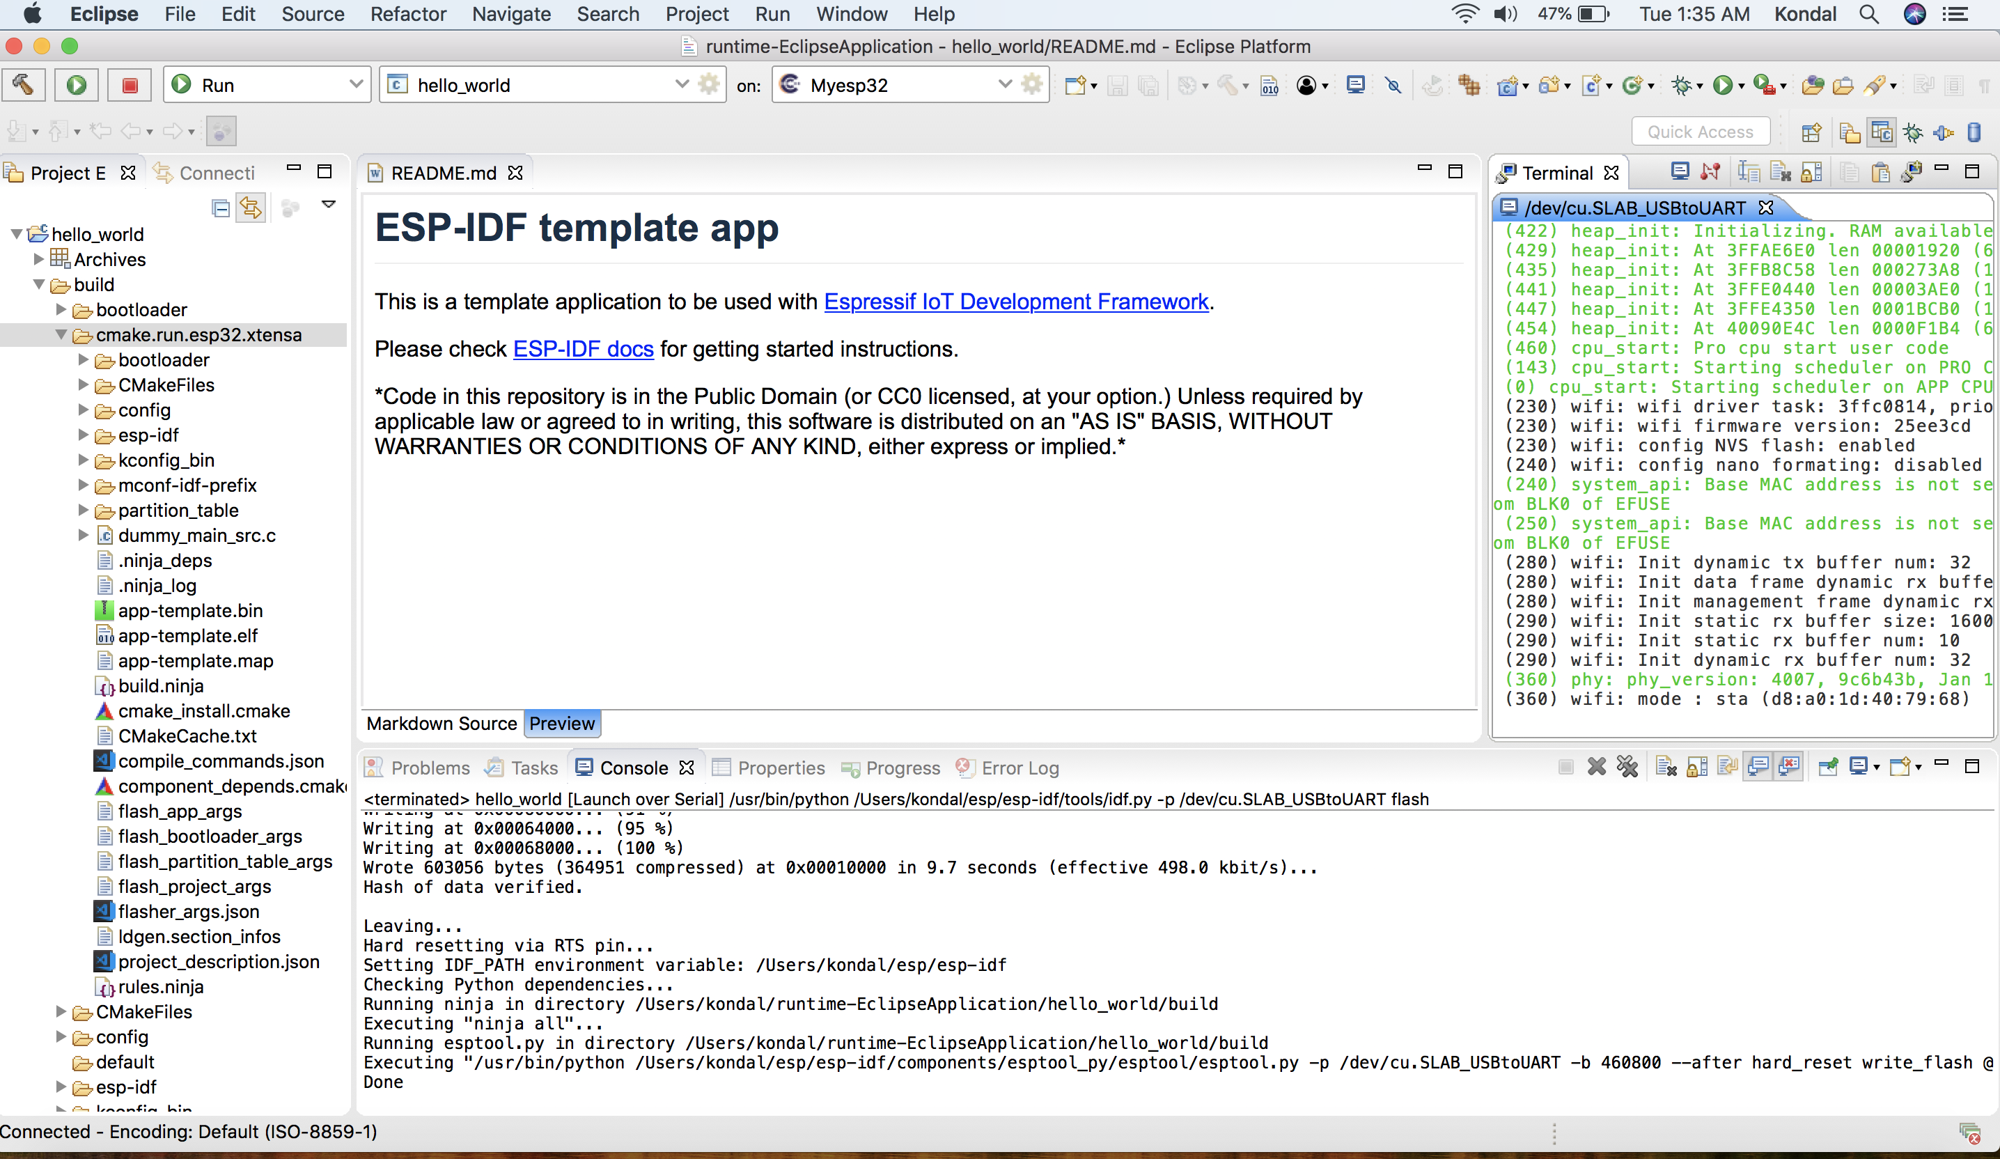The height and width of the screenshot is (1159, 2000).
Task: Open Terminal disconnect icon in Terminal view
Action: coord(1711,172)
